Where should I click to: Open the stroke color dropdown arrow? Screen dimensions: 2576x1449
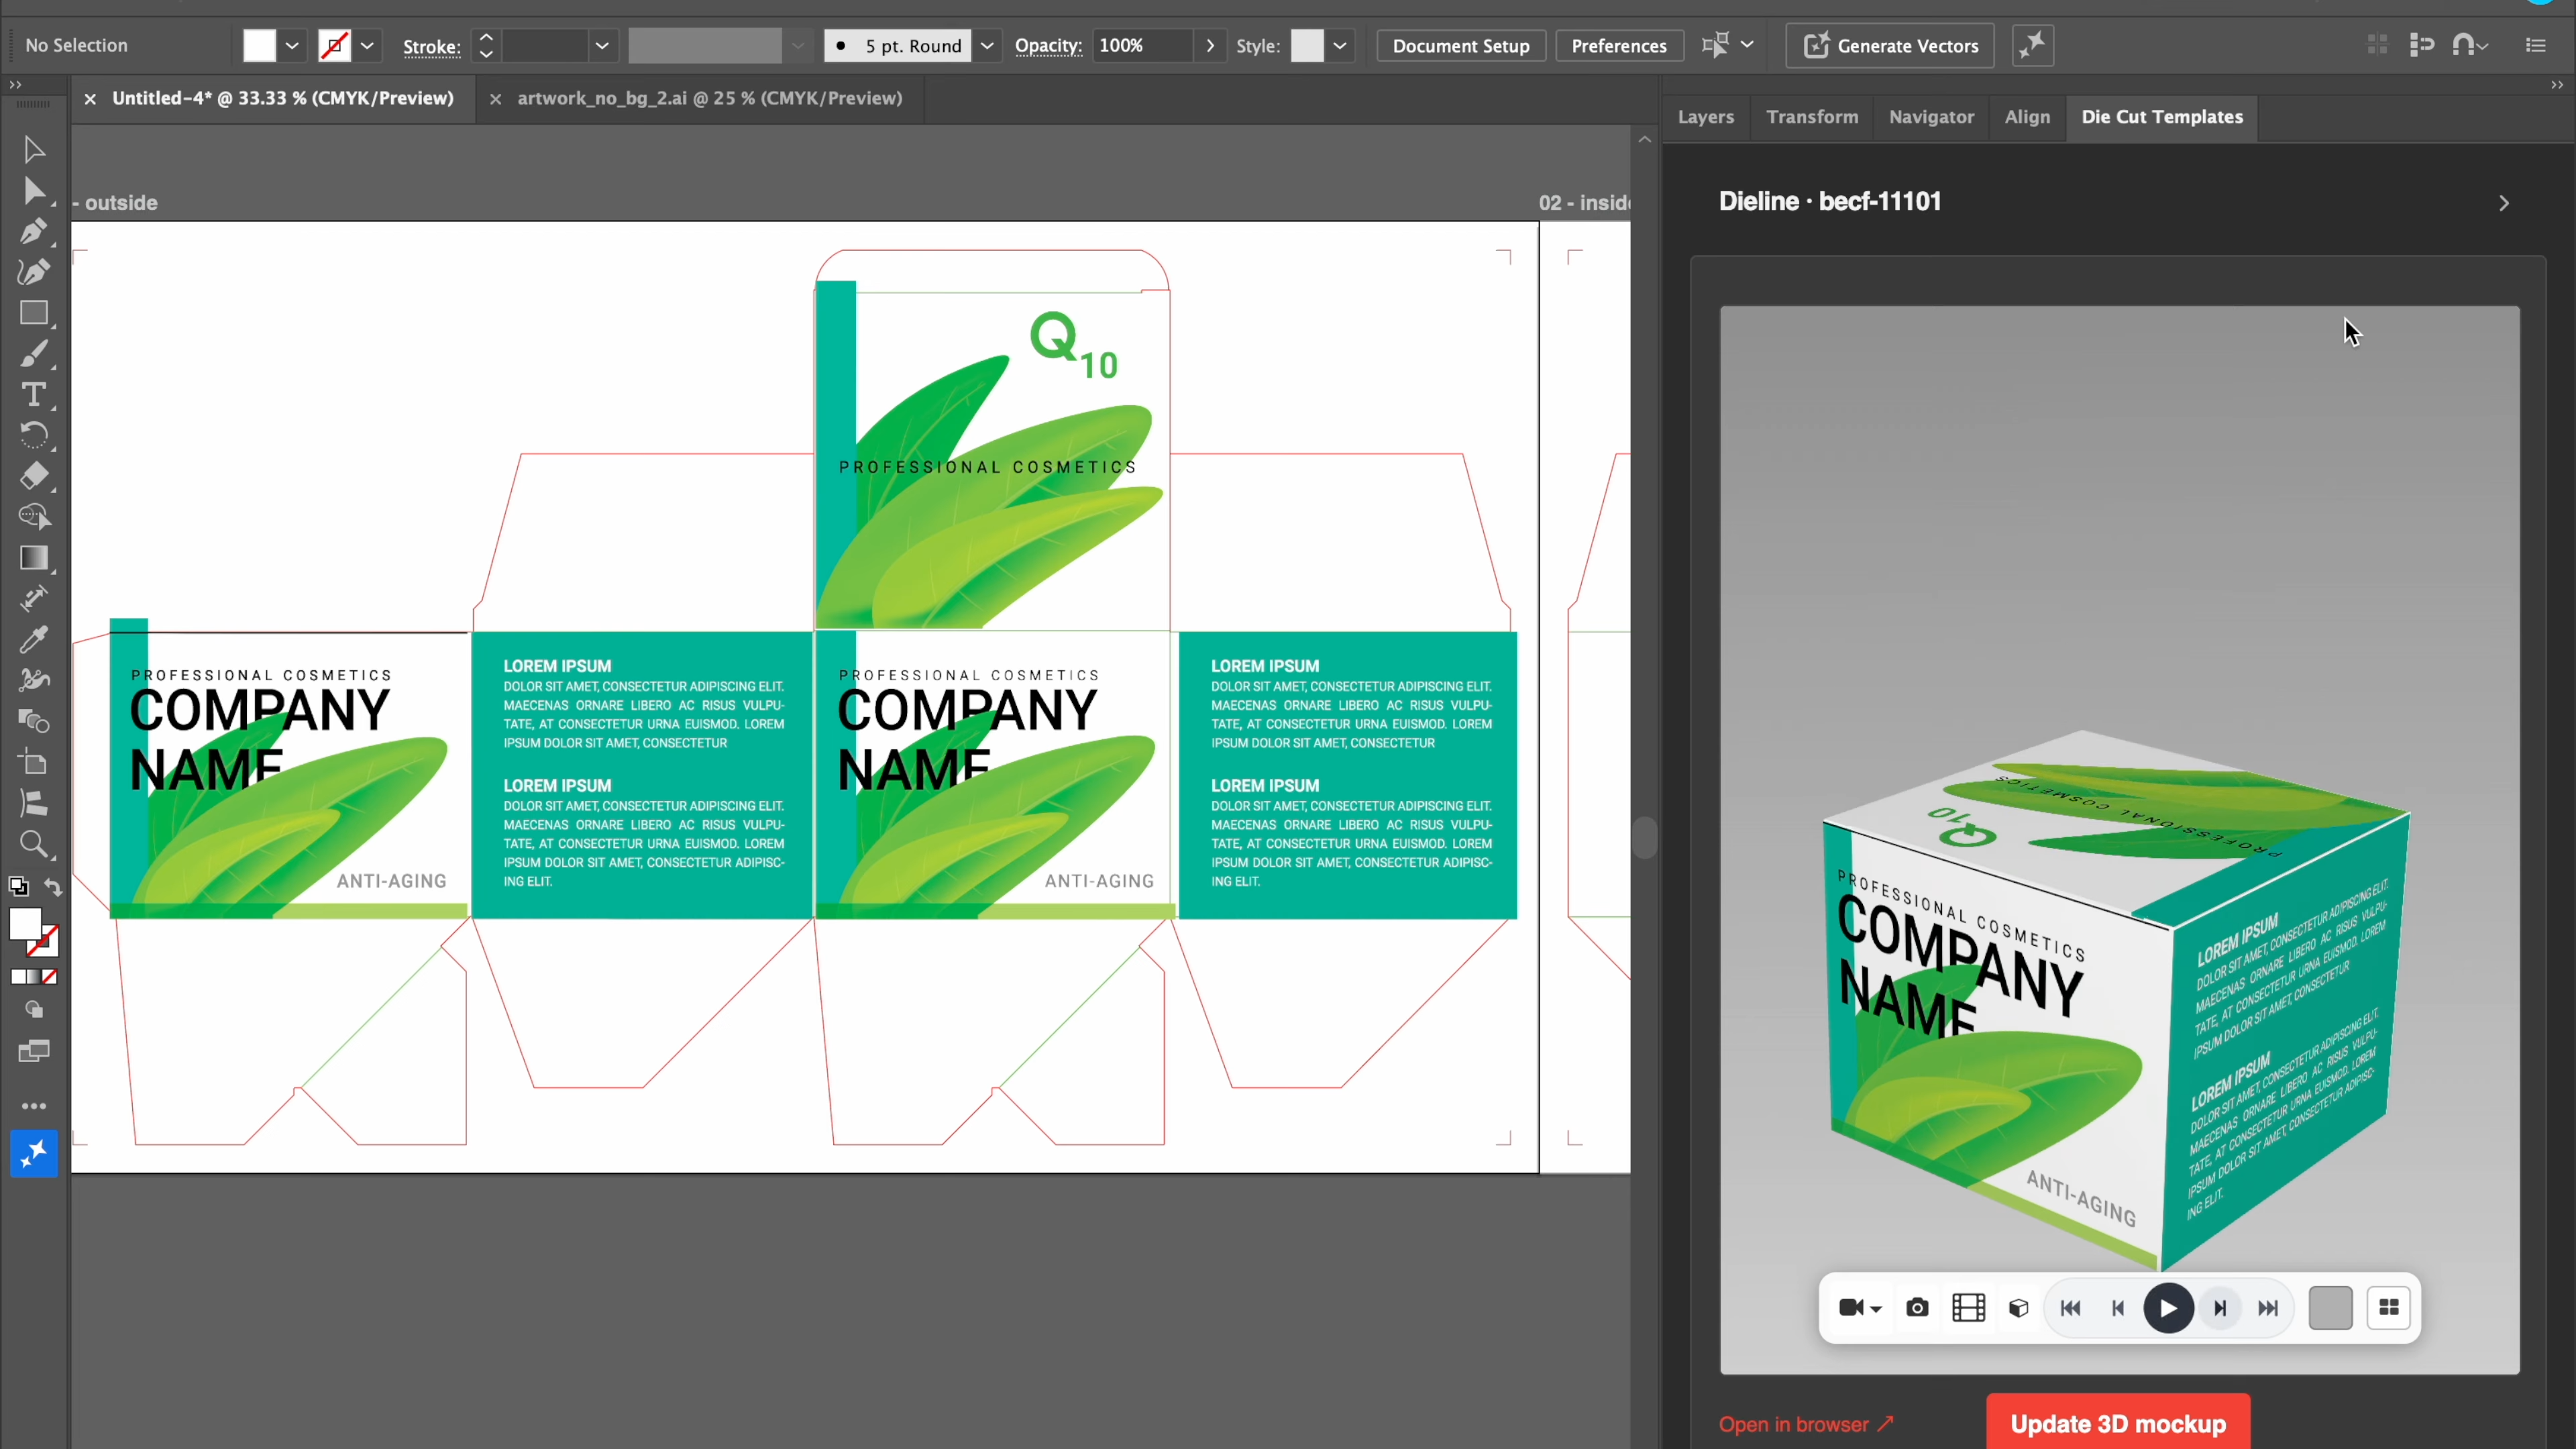[367, 46]
